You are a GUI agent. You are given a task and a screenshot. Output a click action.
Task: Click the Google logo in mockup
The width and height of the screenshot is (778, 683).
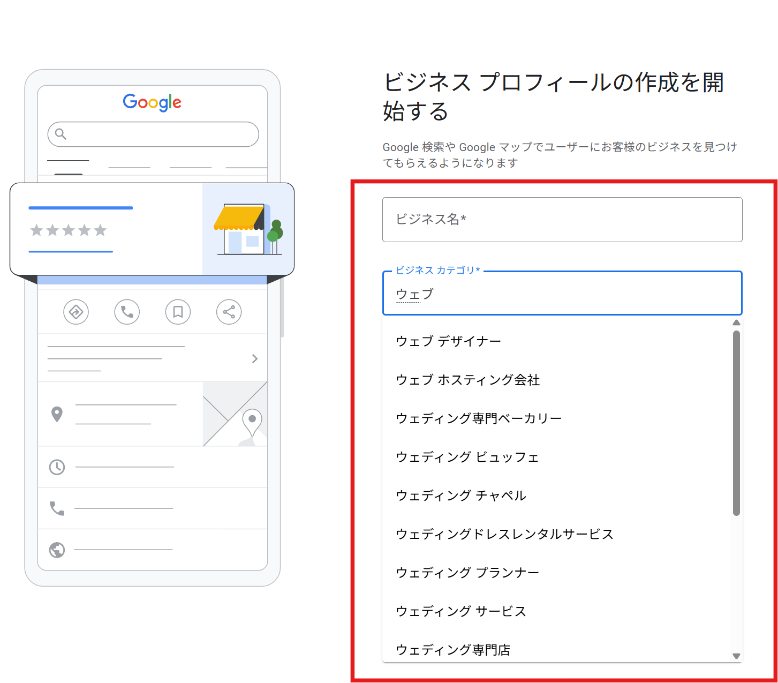point(152,102)
